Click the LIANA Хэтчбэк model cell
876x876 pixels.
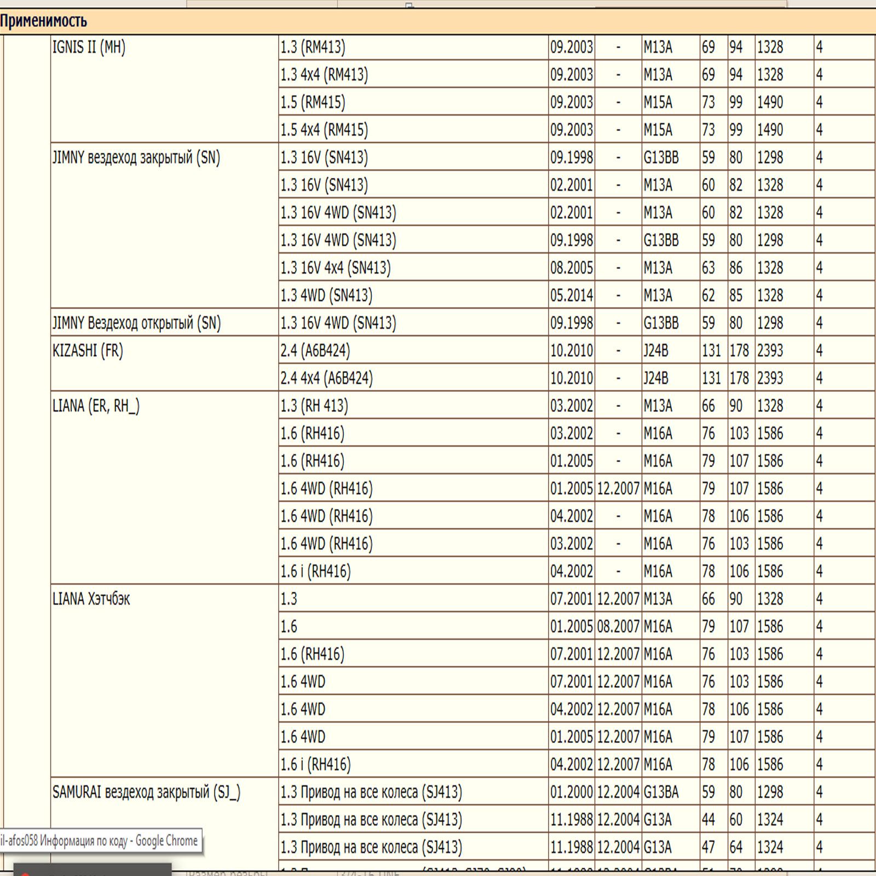click(91, 599)
